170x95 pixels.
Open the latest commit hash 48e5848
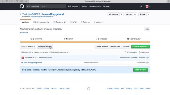point(134,58)
